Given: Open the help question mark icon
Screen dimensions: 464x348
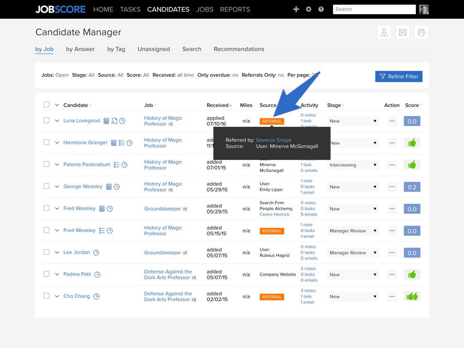Looking at the screenshot, I should pyautogui.click(x=321, y=9).
